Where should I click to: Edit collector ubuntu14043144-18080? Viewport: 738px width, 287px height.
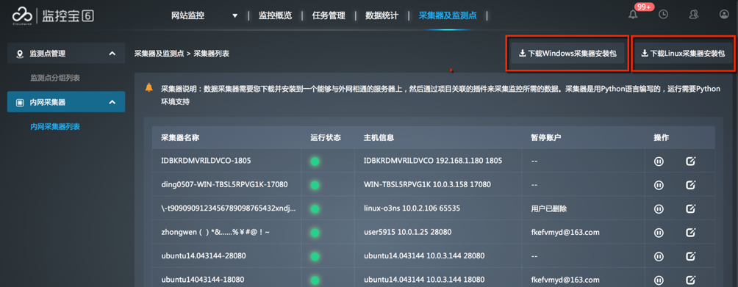[x=690, y=280]
